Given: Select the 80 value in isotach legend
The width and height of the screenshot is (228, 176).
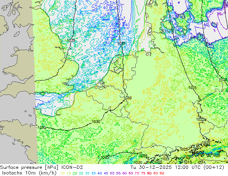Looking at the screenshot, I should point(149,173).
